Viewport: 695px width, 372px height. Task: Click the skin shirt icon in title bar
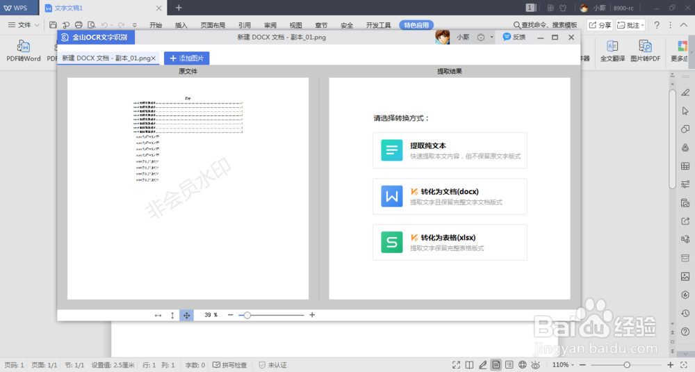563,8
